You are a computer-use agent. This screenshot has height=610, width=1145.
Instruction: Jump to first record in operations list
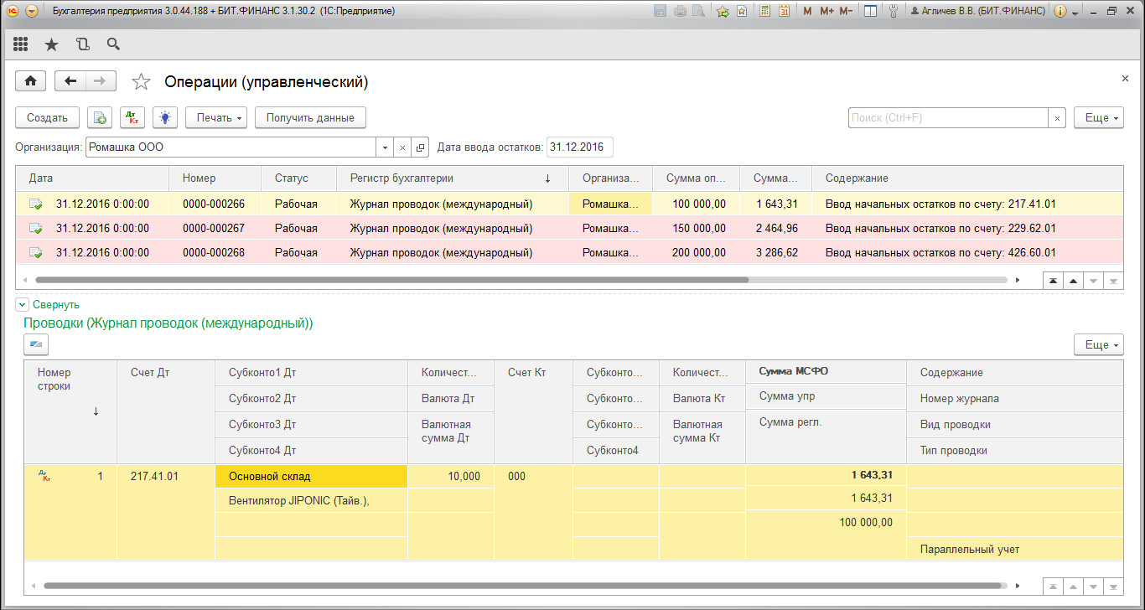(x=1051, y=282)
